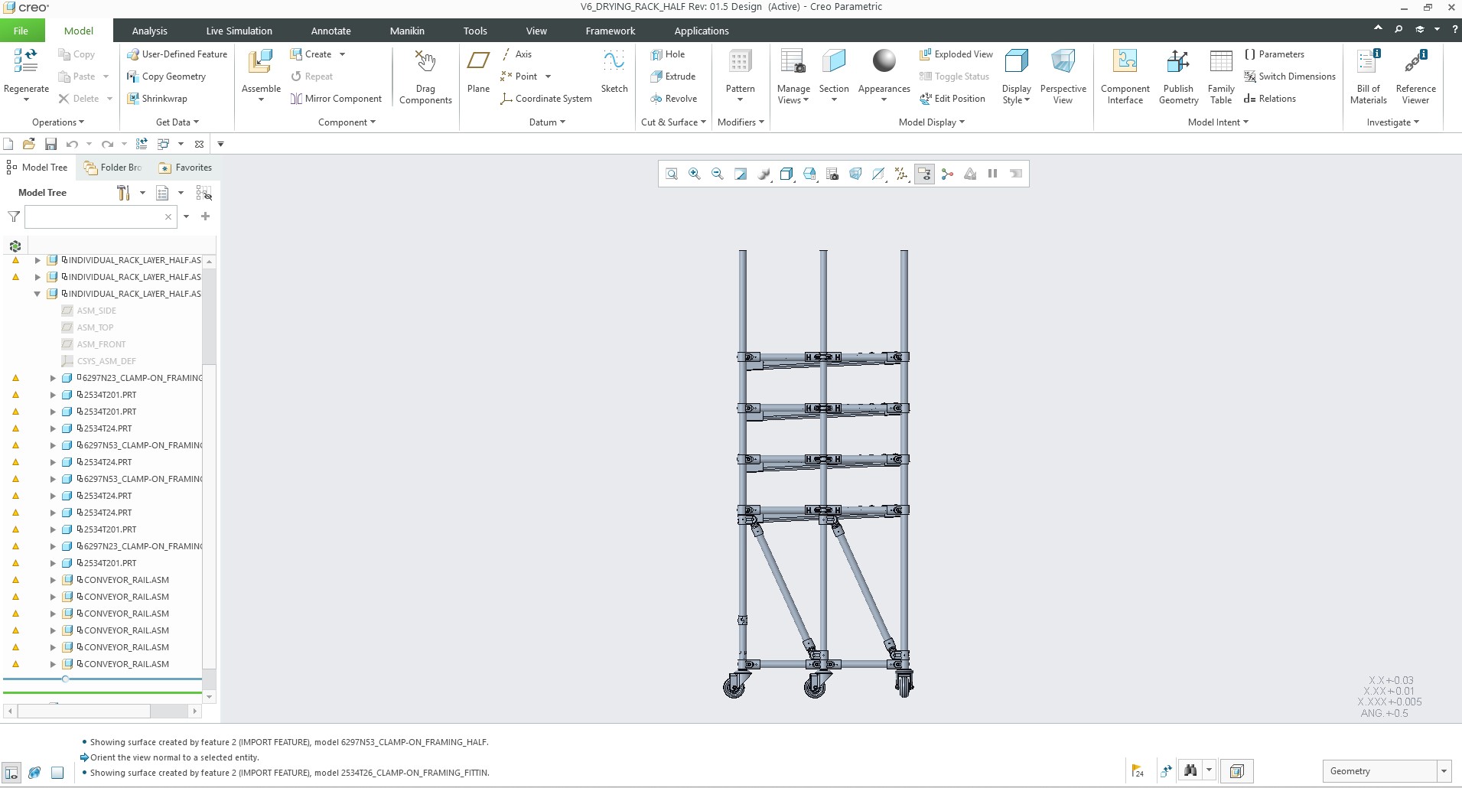Open the File menu
Screen dimensions: 1462x788
(x=21, y=31)
